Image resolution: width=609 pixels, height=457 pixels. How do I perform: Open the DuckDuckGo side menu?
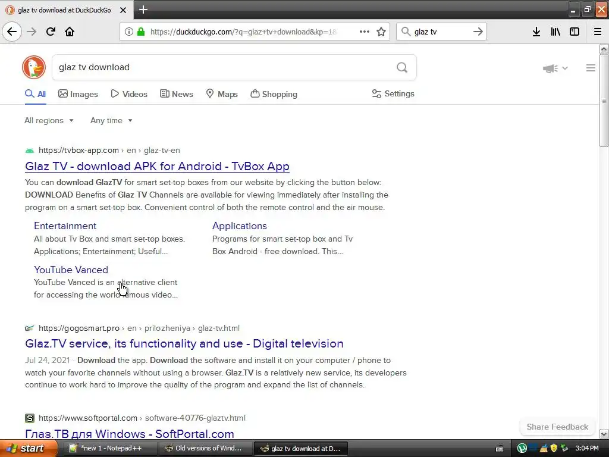591,68
